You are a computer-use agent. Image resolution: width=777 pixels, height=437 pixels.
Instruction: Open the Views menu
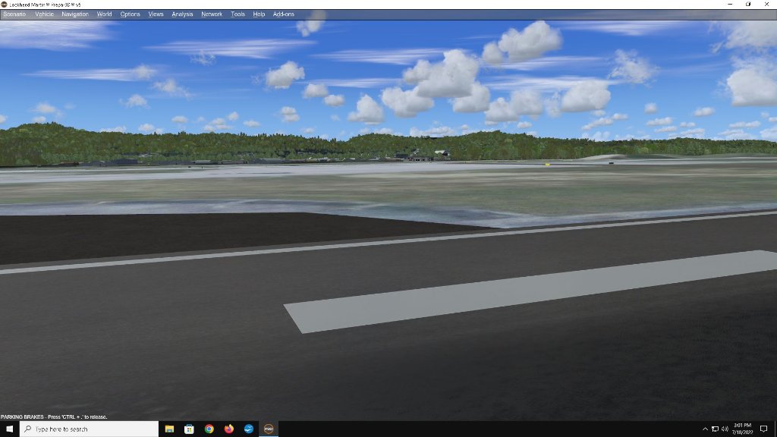tap(156, 14)
